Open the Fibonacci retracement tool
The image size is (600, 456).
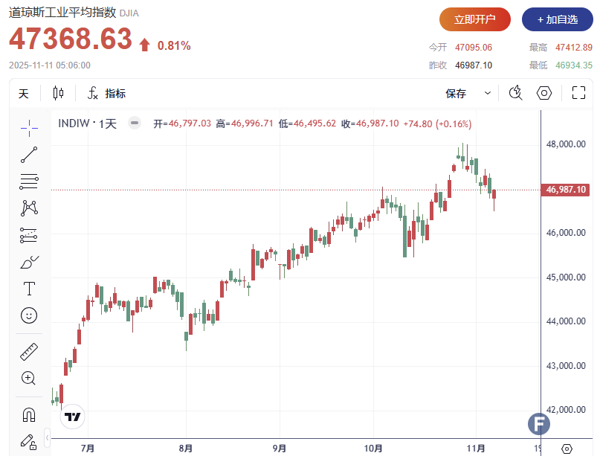pos(29,181)
